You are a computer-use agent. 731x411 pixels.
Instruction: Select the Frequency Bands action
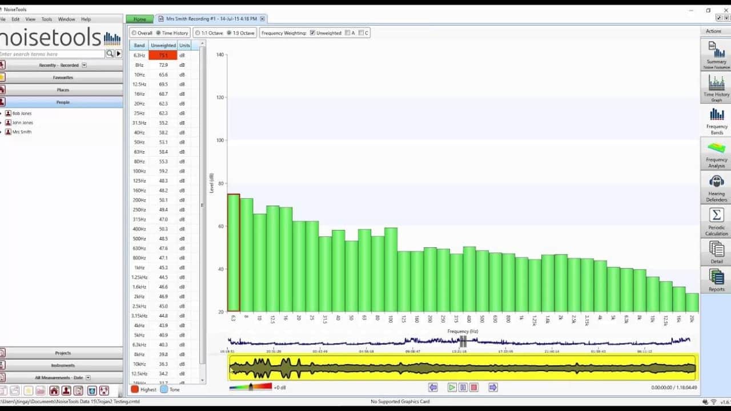[x=716, y=121]
